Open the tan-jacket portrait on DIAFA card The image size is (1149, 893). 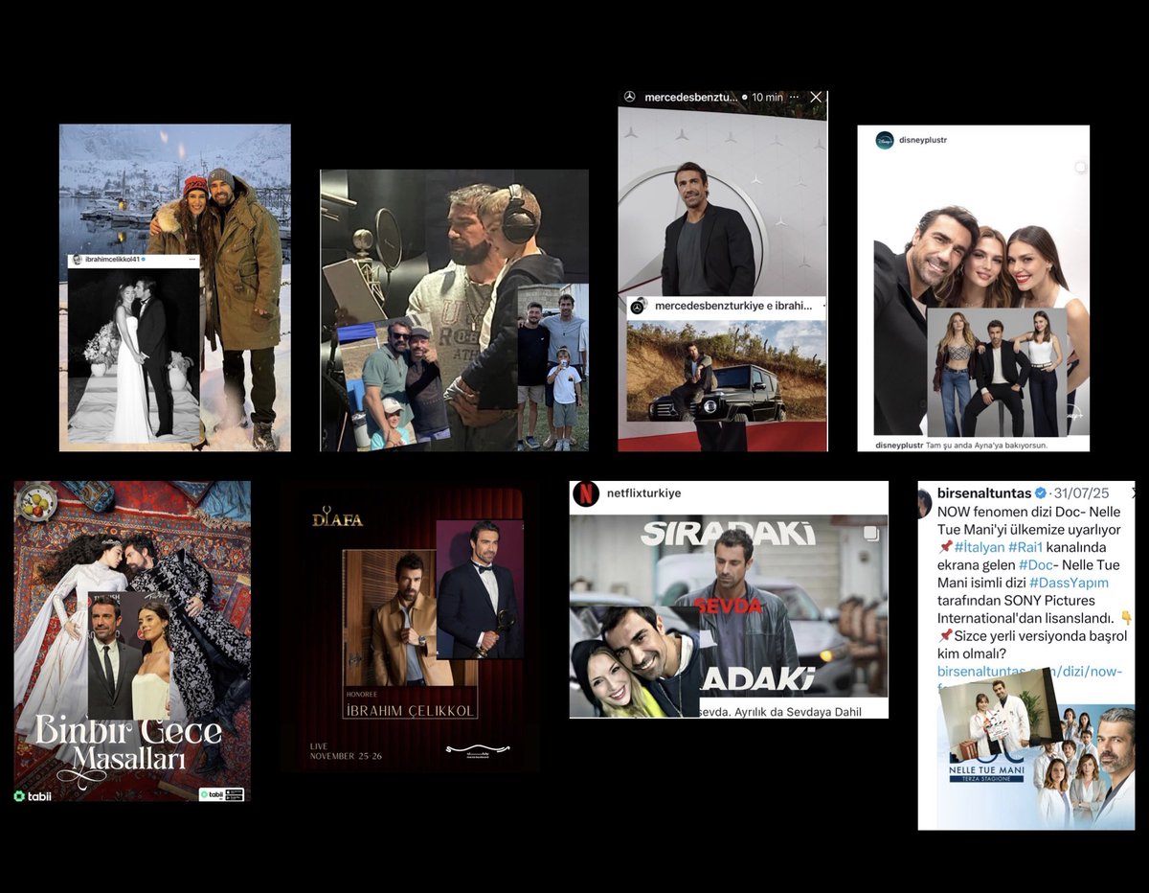pos(390,616)
